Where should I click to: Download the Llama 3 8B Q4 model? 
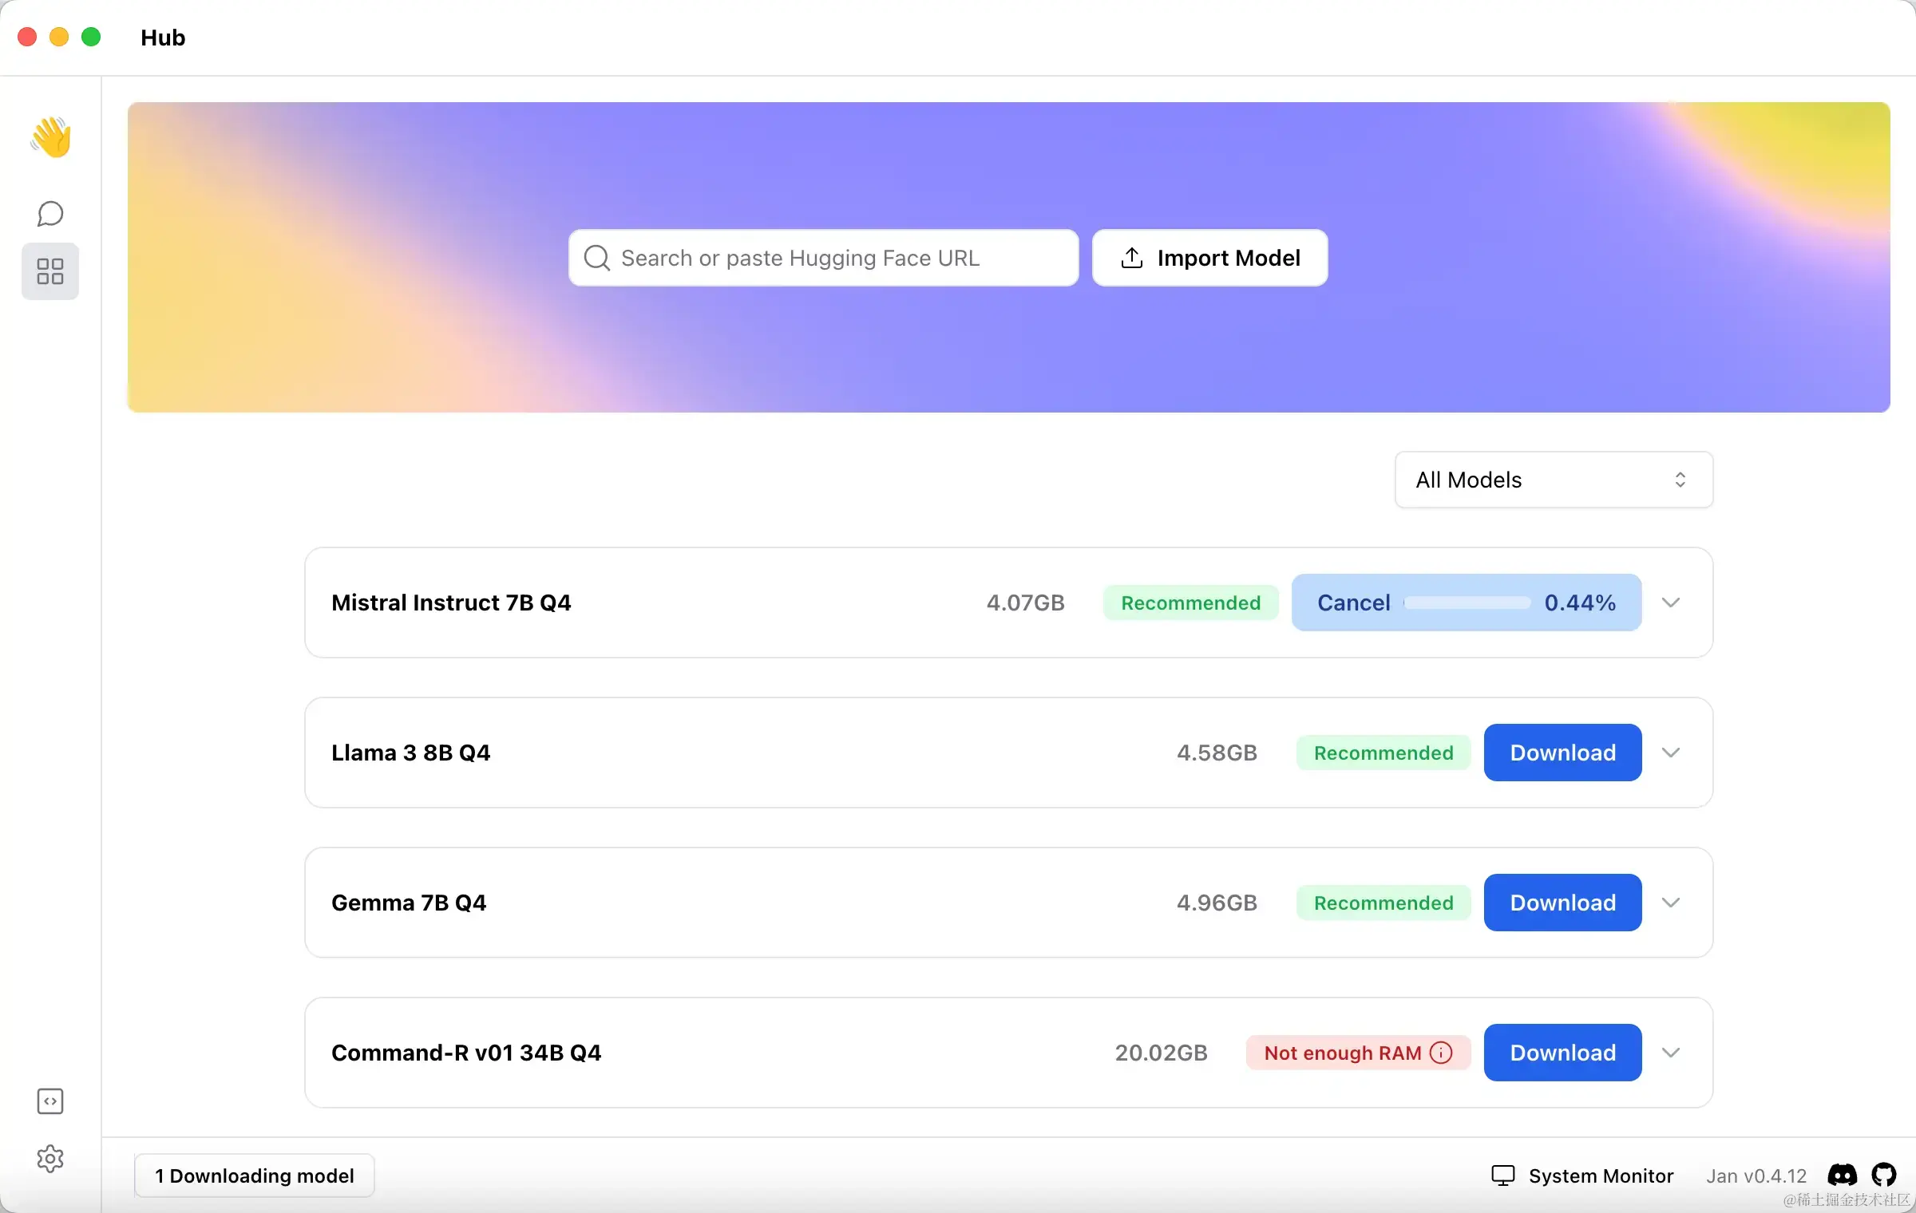pos(1562,753)
